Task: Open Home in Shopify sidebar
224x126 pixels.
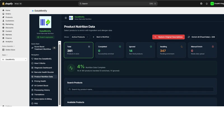Action: (8, 10)
